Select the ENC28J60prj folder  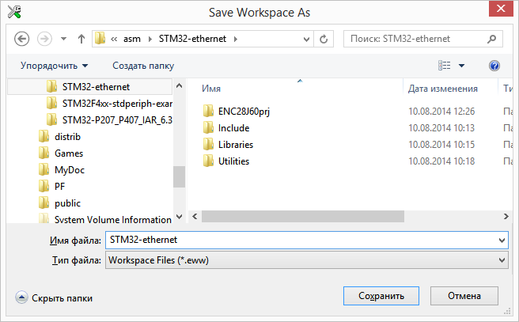[244, 112]
